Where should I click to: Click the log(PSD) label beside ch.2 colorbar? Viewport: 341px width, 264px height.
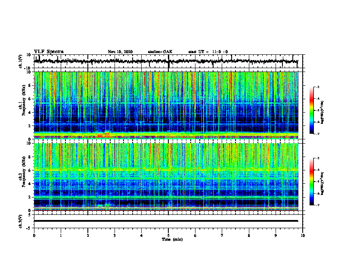[x=322, y=183]
